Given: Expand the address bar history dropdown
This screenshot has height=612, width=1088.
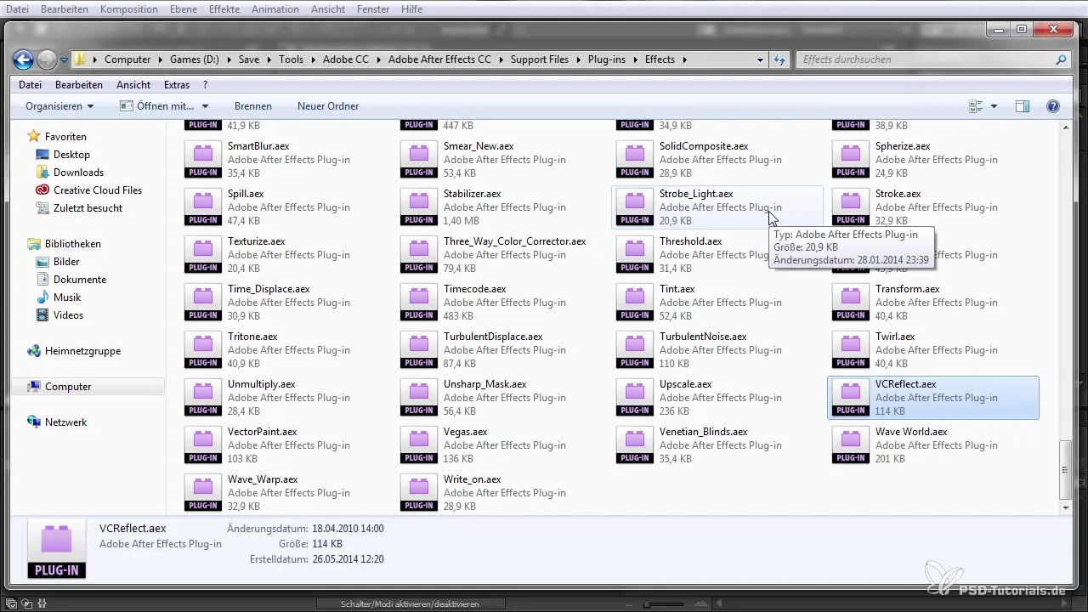Looking at the screenshot, I should click(x=760, y=60).
